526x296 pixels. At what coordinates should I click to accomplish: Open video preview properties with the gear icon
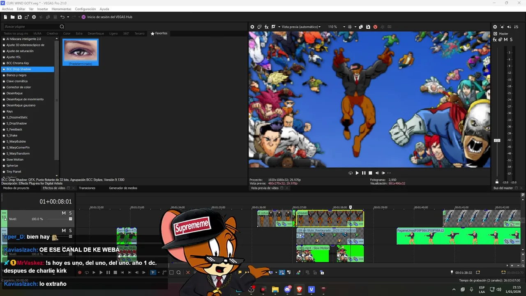pos(252,27)
